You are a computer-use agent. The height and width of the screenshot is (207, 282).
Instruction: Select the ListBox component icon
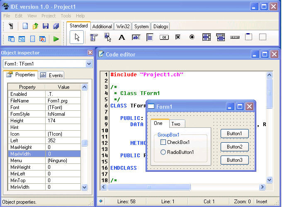[x=206, y=37]
